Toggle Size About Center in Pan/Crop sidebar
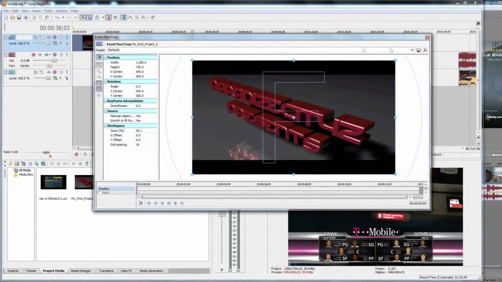 99,89
